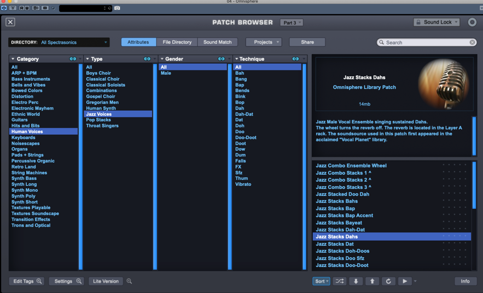Toggle the Type column link icon

coord(147,59)
